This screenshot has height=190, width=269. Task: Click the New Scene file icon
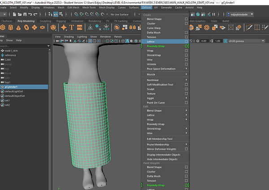[x=14, y=14]
